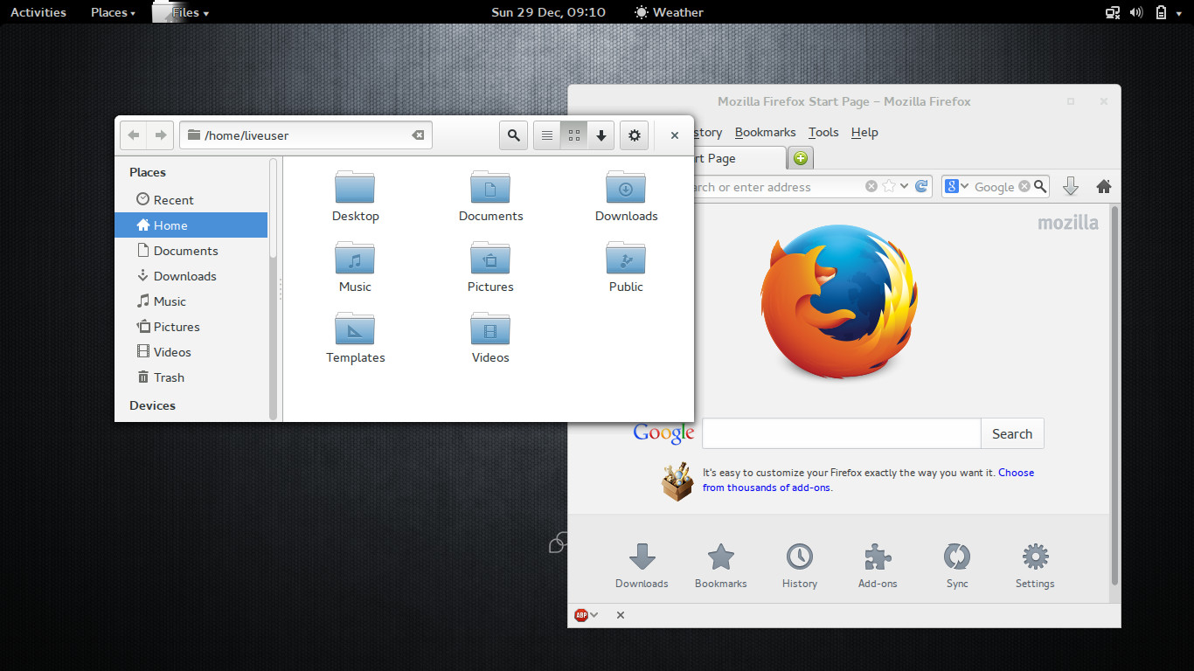Open the Desktop folder
The image size is (1194, 671).
click(355, 197)
